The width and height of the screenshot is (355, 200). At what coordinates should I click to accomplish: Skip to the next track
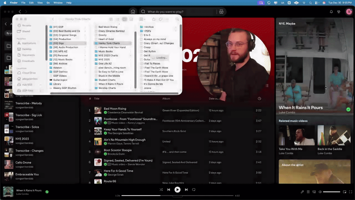pos(186,190)
